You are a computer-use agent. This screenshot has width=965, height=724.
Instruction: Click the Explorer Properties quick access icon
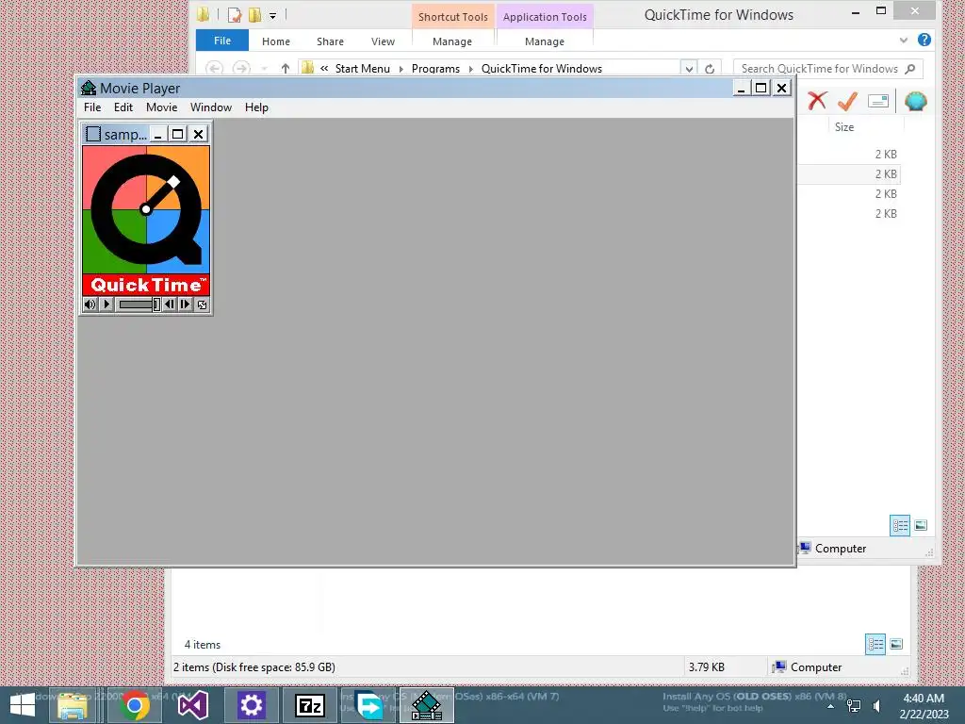coord(235,15)
